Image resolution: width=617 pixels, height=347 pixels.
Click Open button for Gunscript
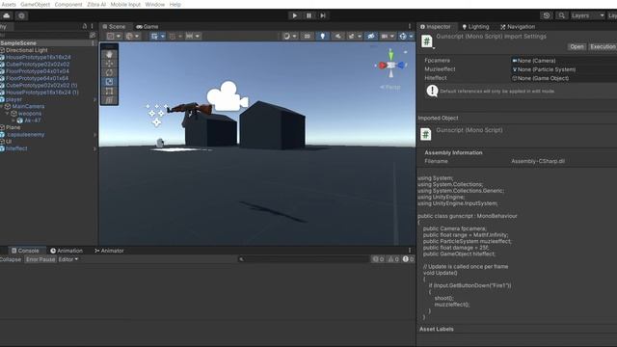[x=577, y=46]
